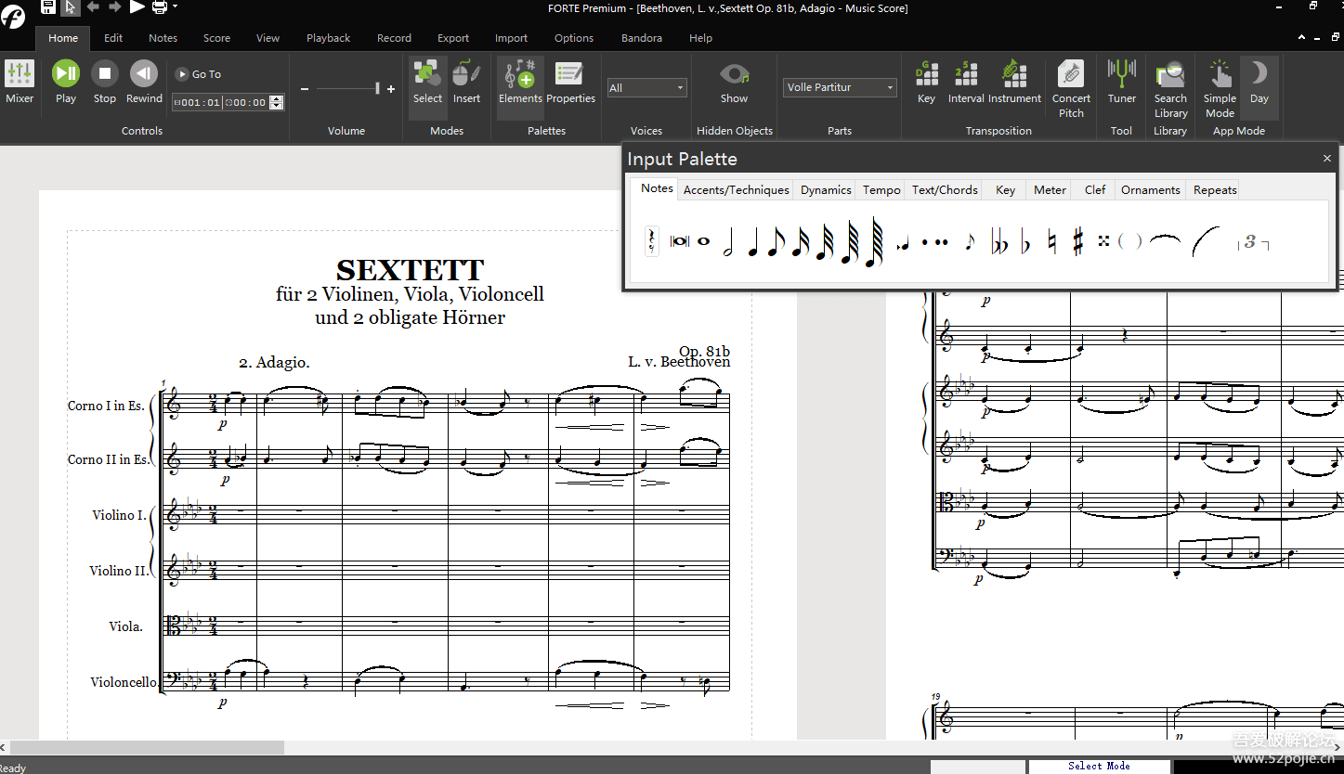Open the Clef palette tab
The width and height of the screenshot is (1344, 774).
click(1095, 189)
